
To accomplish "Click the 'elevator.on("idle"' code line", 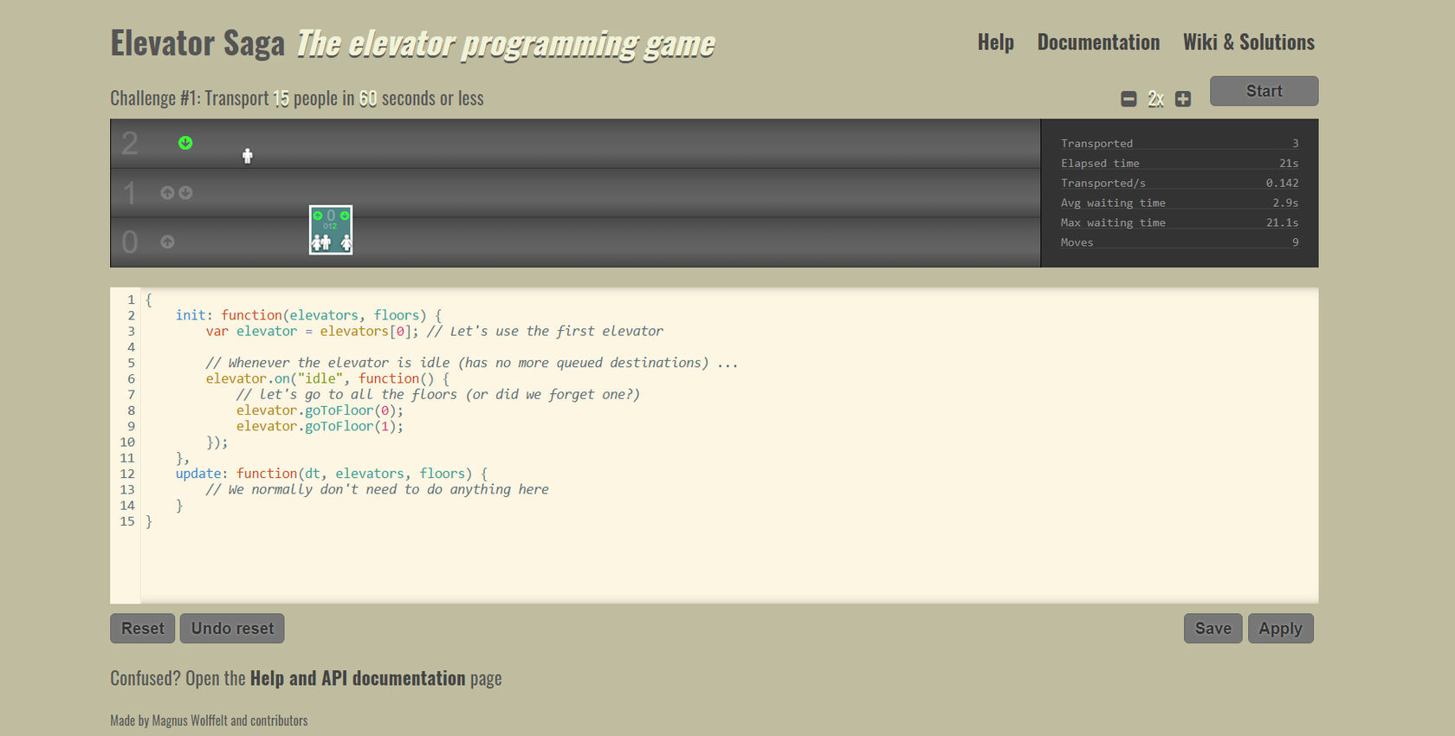I will [327, 378].
